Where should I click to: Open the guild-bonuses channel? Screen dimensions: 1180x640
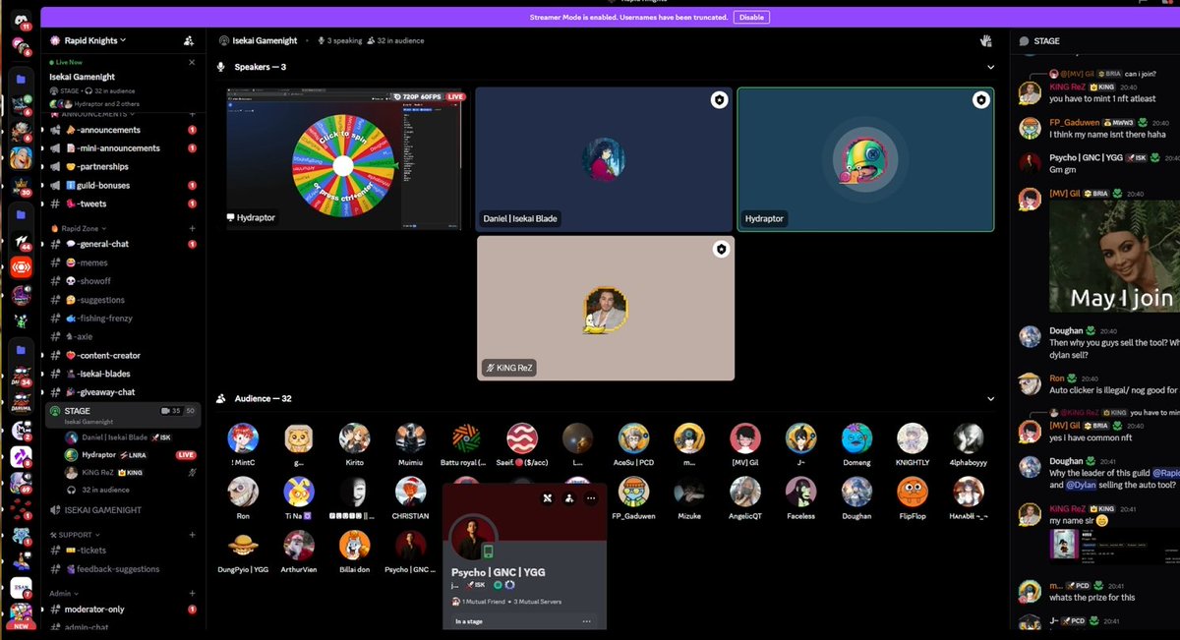[x=123, y=185]
